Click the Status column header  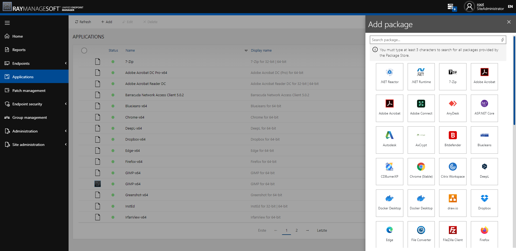click(x=113, y=51)
